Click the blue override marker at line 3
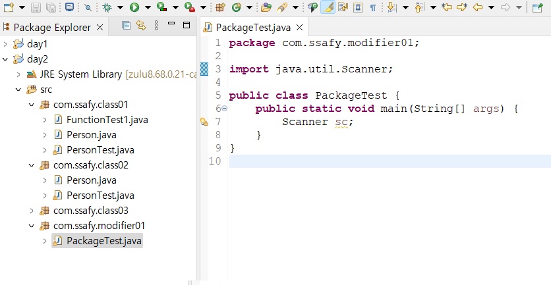 click(x=204, y=69)
